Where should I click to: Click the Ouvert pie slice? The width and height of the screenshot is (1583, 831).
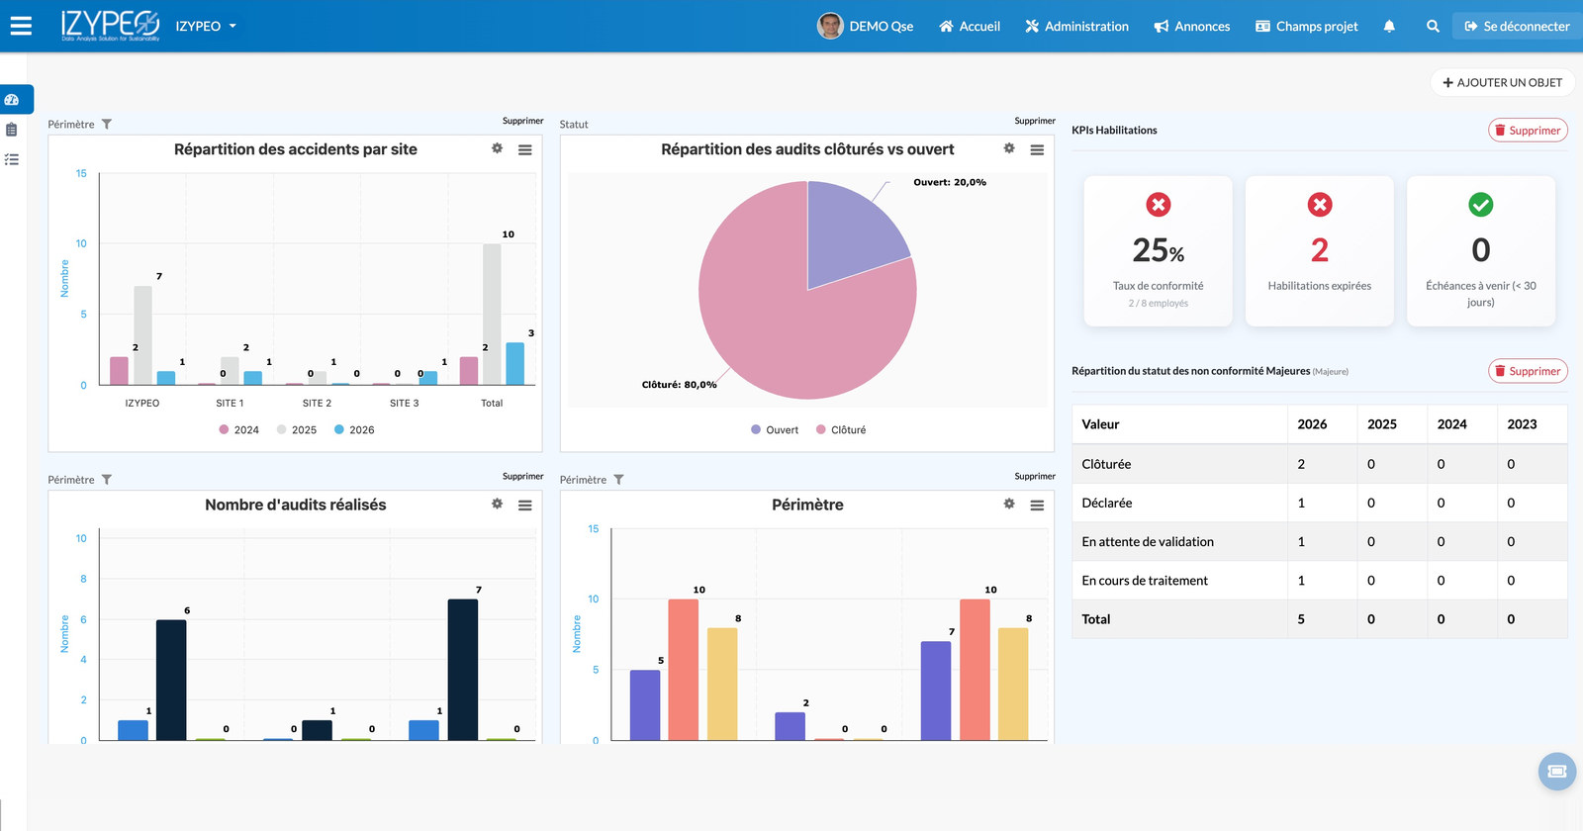tap(849, 232)
